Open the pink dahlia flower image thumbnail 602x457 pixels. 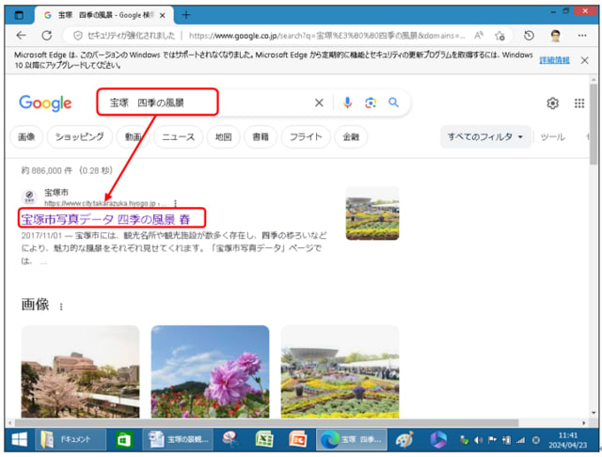coord(210,371)
